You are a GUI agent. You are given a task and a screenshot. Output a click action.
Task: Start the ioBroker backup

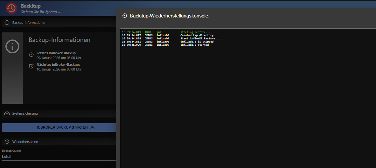[x=59, y=128]
